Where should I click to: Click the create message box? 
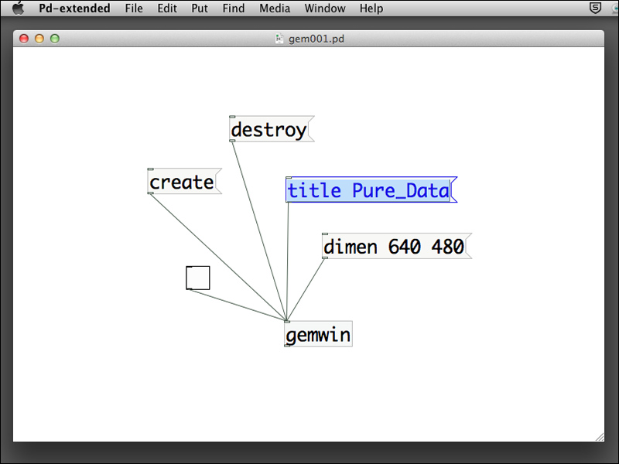tap(184, 181)
